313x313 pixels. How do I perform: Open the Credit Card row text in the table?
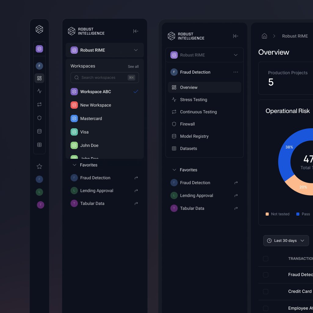click(300, 291)
